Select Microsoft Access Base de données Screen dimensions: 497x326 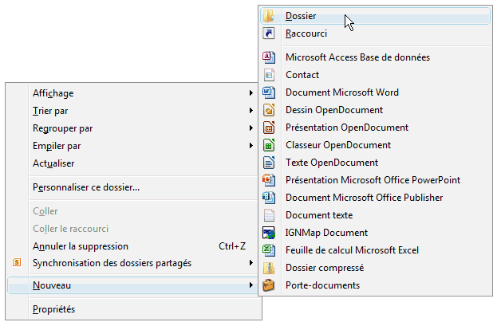point(375,57)
